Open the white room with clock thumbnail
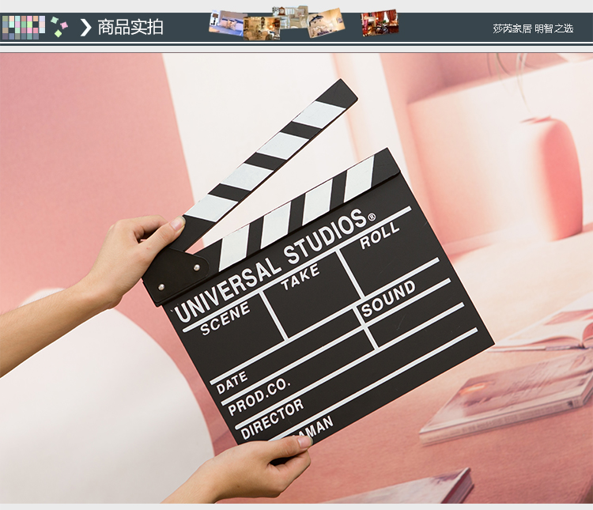593x510 pixels. tap(292, 16)
